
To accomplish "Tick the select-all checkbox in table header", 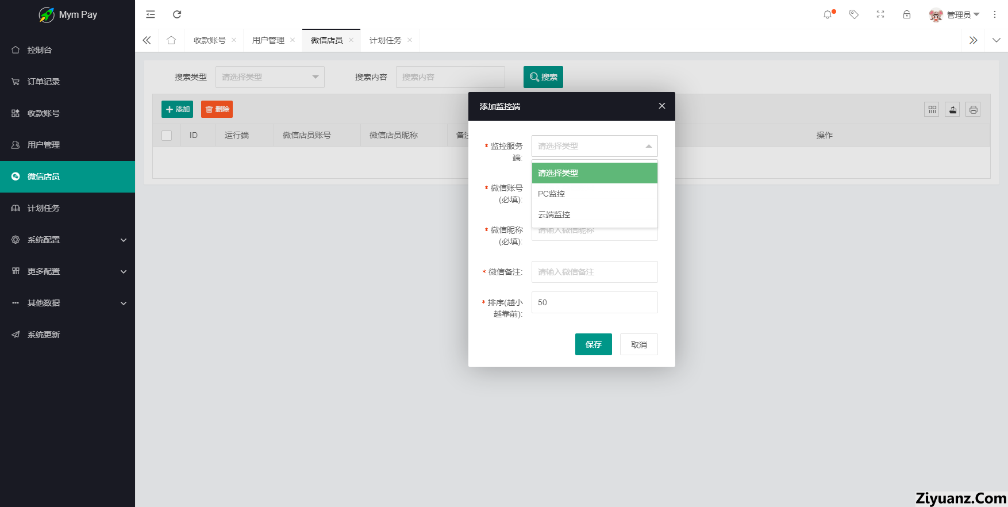I will 167,136.
